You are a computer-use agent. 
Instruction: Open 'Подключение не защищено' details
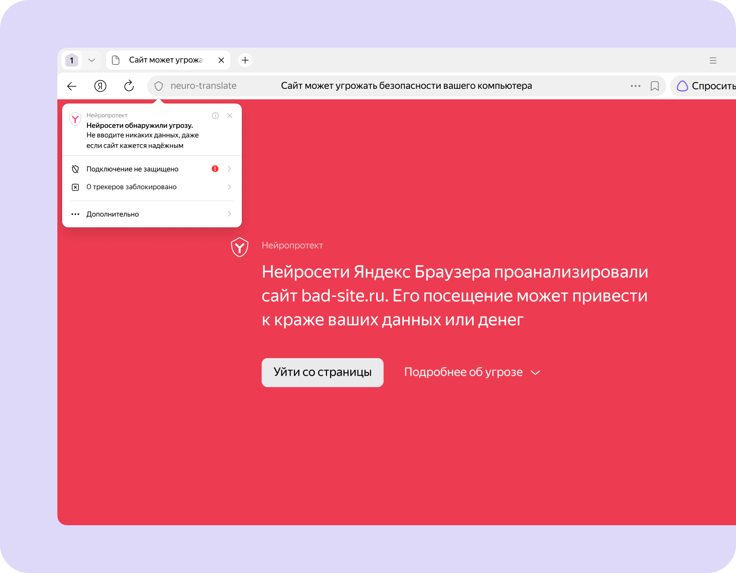152,169
